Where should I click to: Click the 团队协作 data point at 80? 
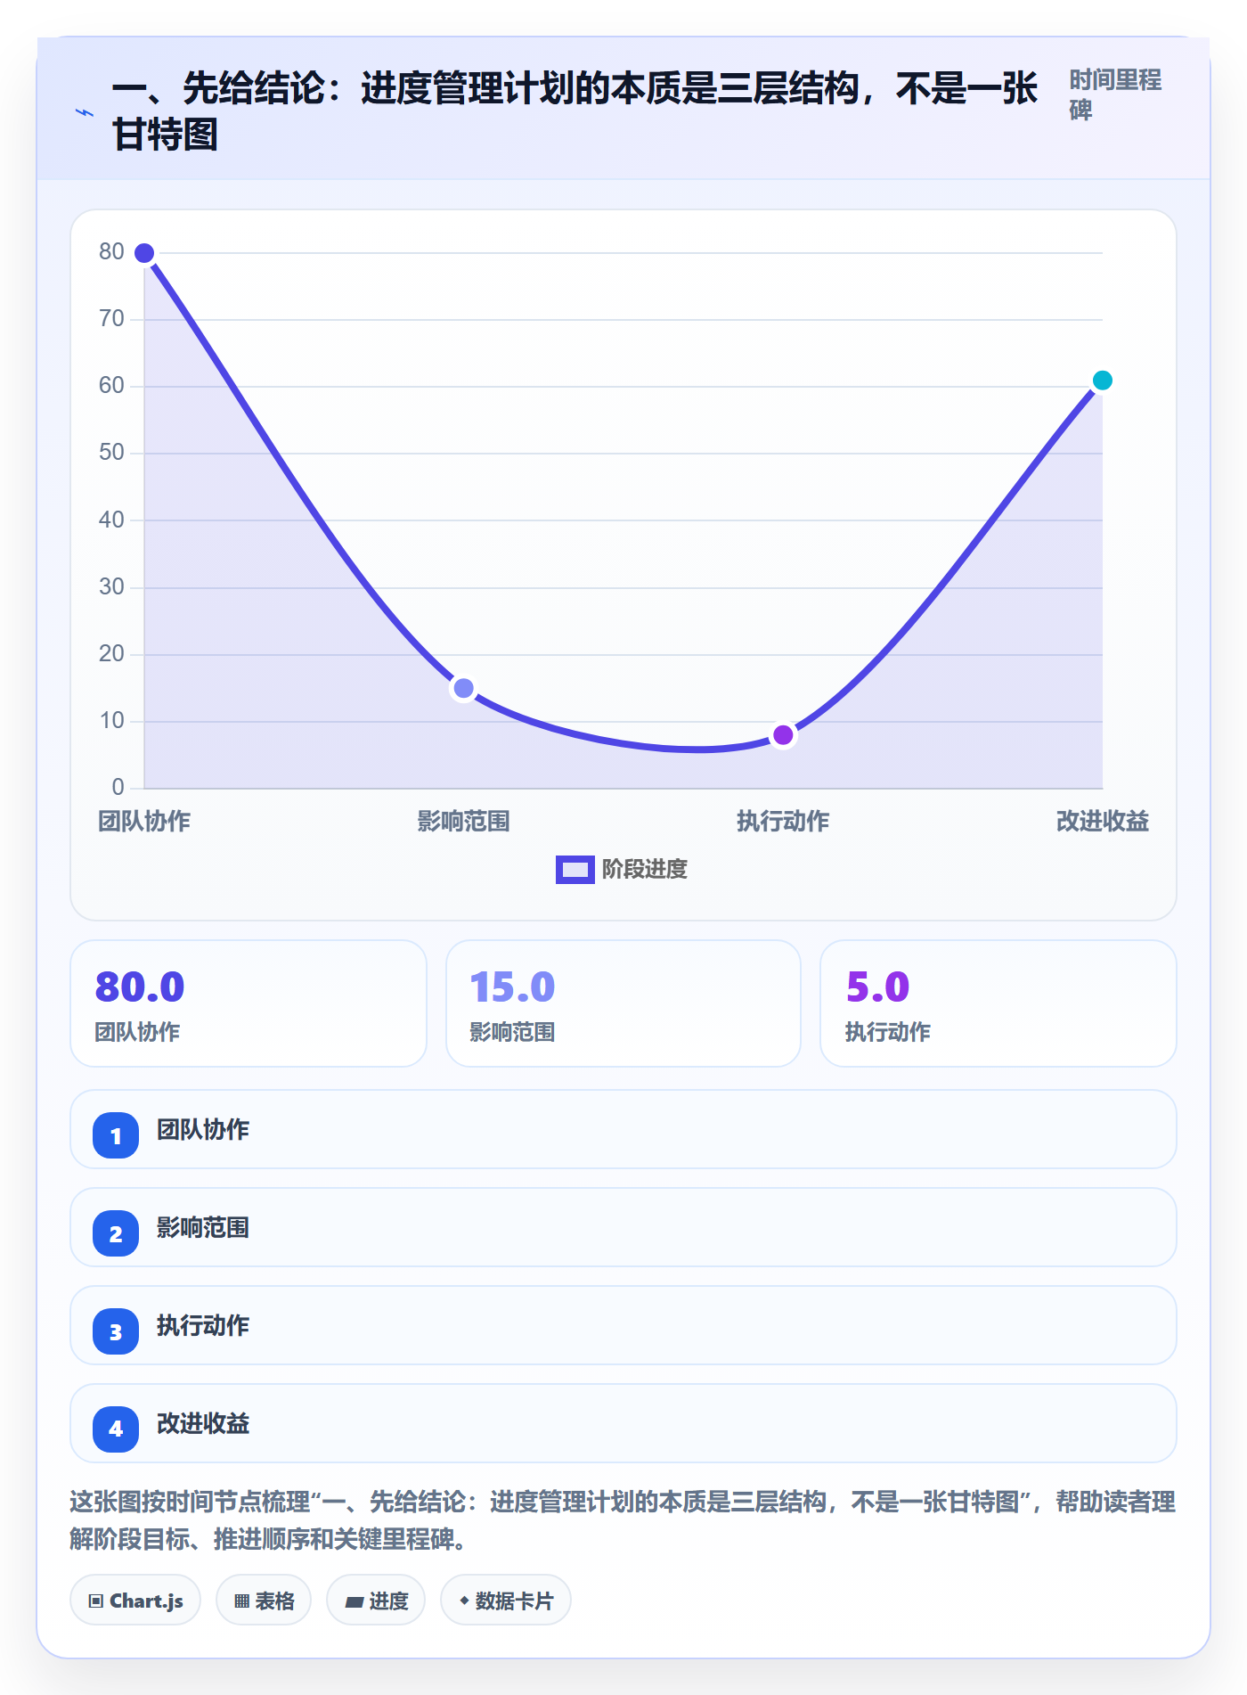pyautogui.click(x=144, y=253)
